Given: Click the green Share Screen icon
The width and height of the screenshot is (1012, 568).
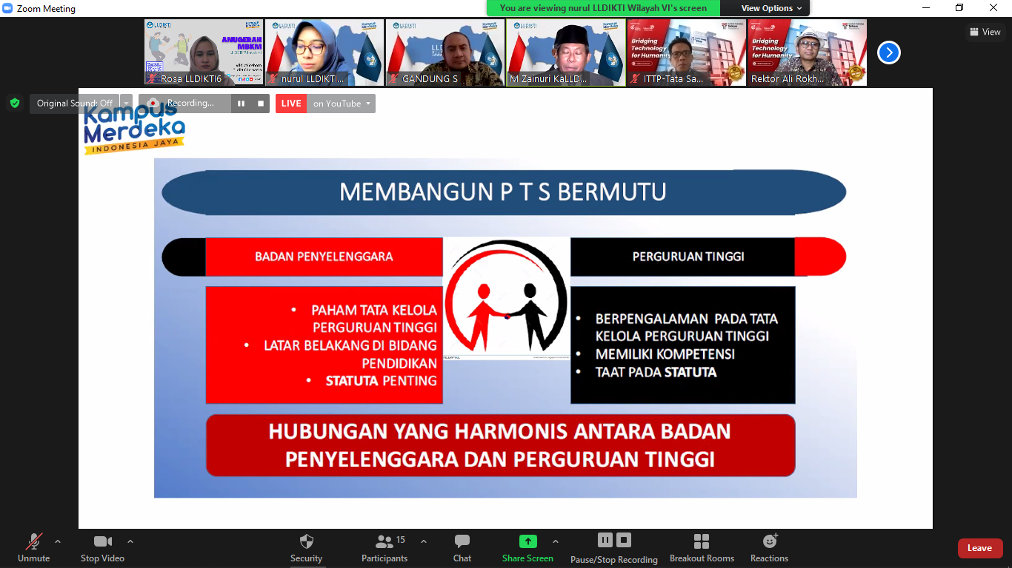Looking at the screenshot, I should pyautogui.click(x=527, y=541).
